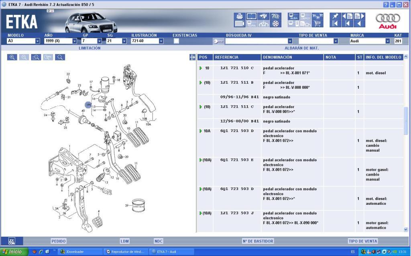Open the single shopping cart icon
This screenshot has width=411, height=256.
tap(317, 24)
